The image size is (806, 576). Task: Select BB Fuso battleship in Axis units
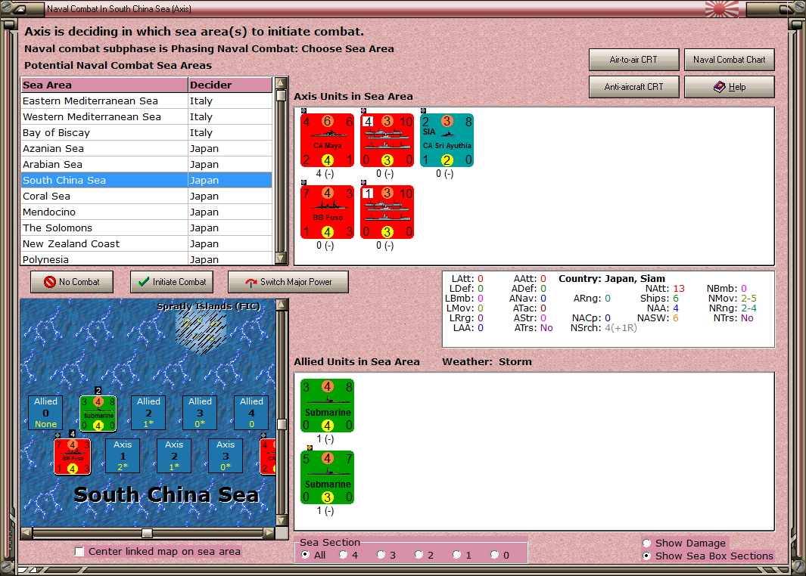pos(328,212)
